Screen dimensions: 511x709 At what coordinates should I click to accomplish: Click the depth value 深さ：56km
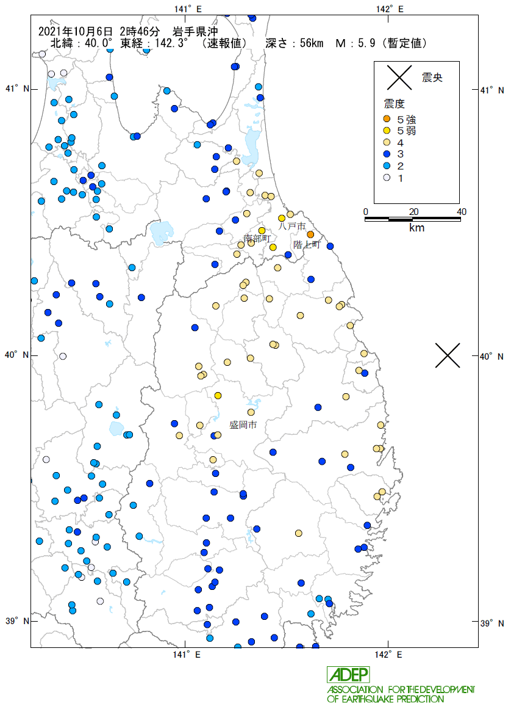pyautogui.click(x=295, y=43)
